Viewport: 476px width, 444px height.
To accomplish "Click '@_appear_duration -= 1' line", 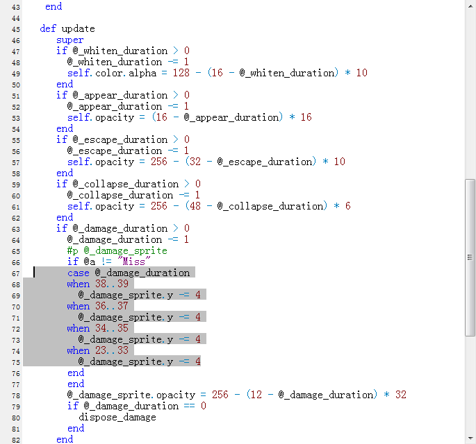I will [x=128, y=107].
